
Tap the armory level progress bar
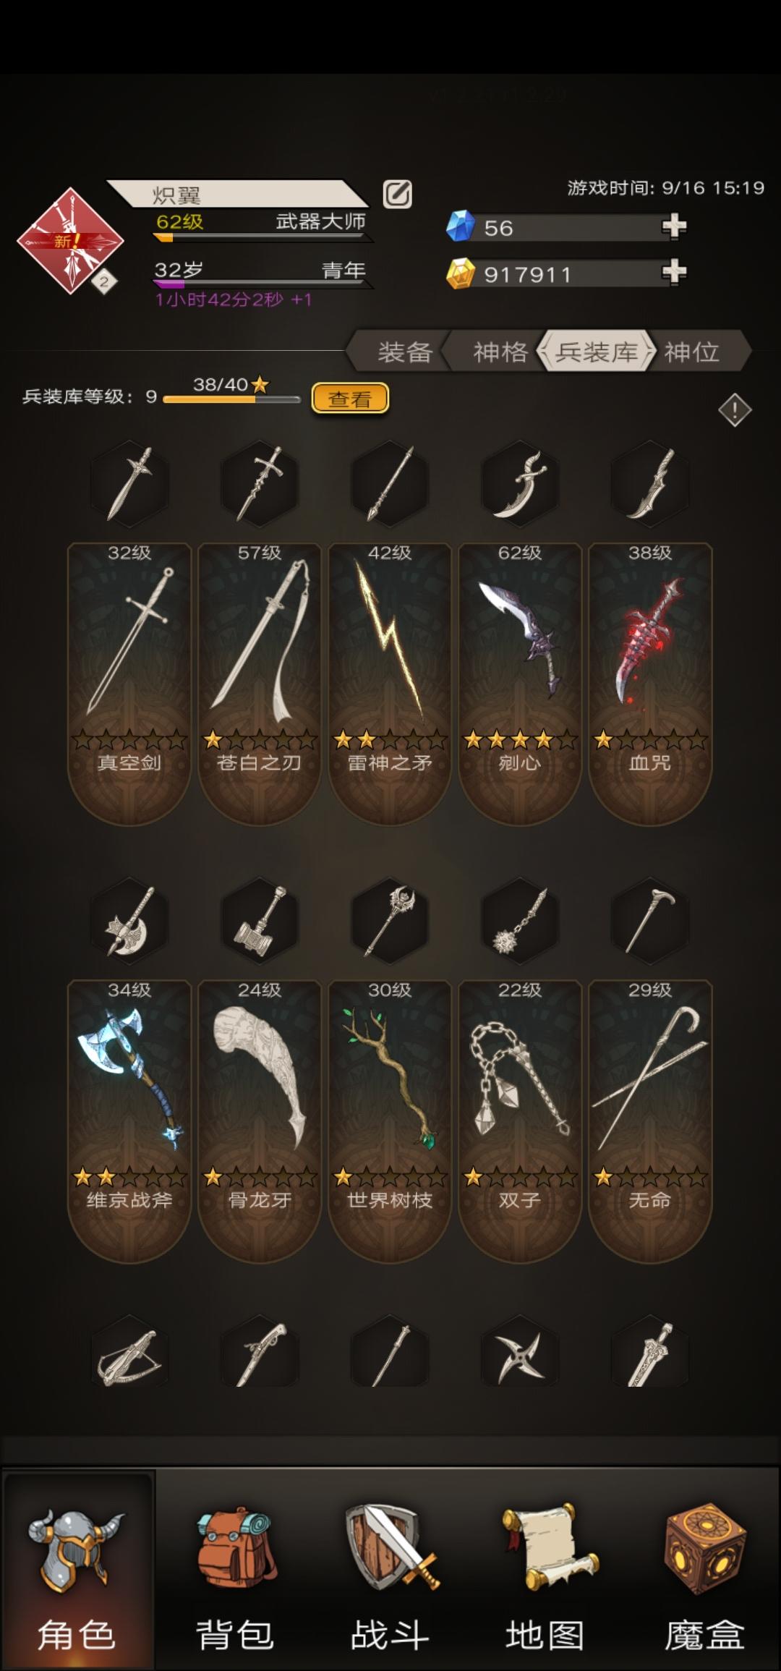click(231, 399)
